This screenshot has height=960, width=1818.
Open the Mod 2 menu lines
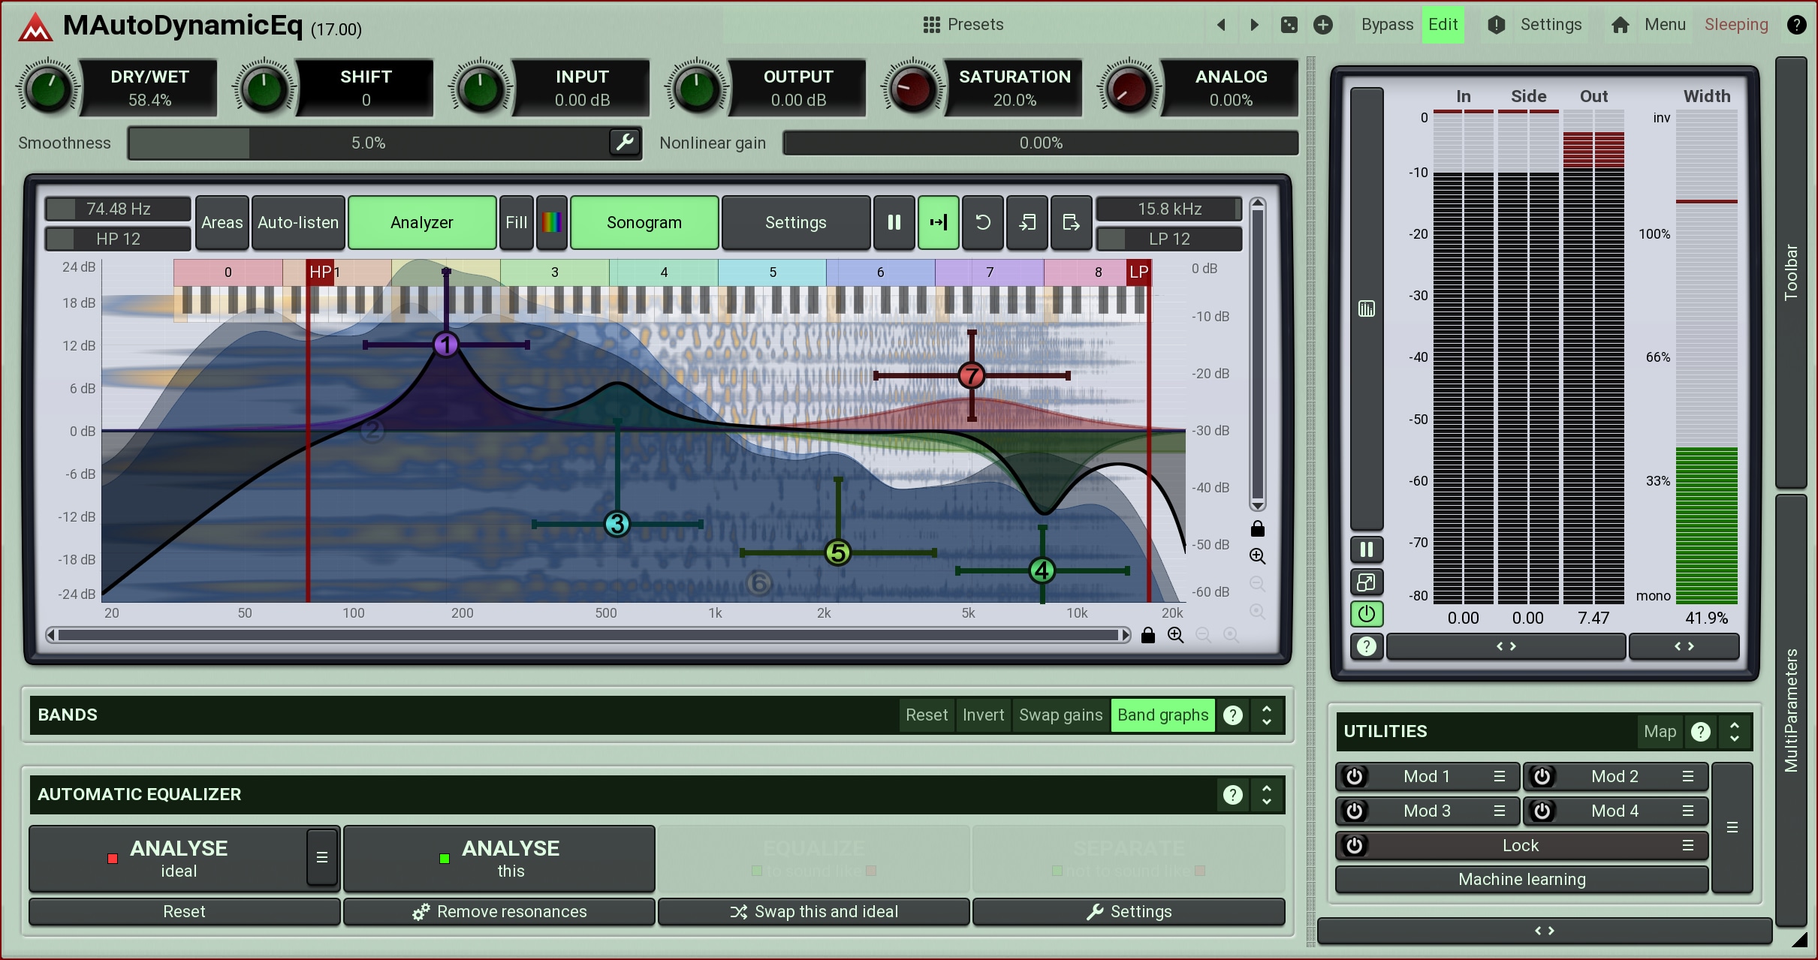point(1688,776)
